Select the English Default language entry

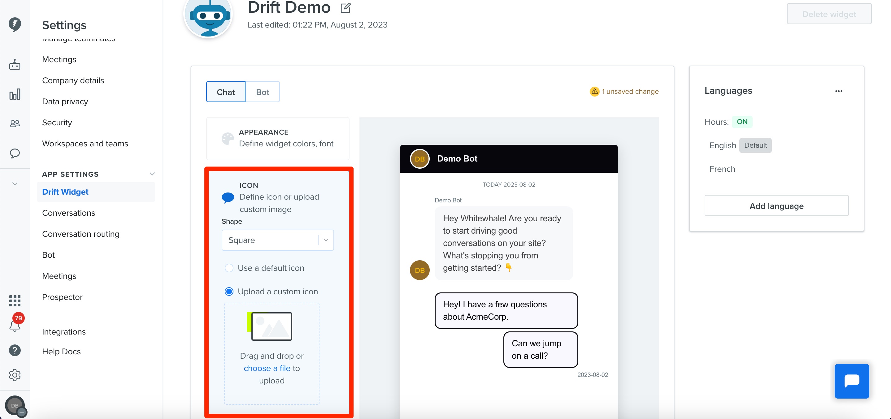pos(740,145)
